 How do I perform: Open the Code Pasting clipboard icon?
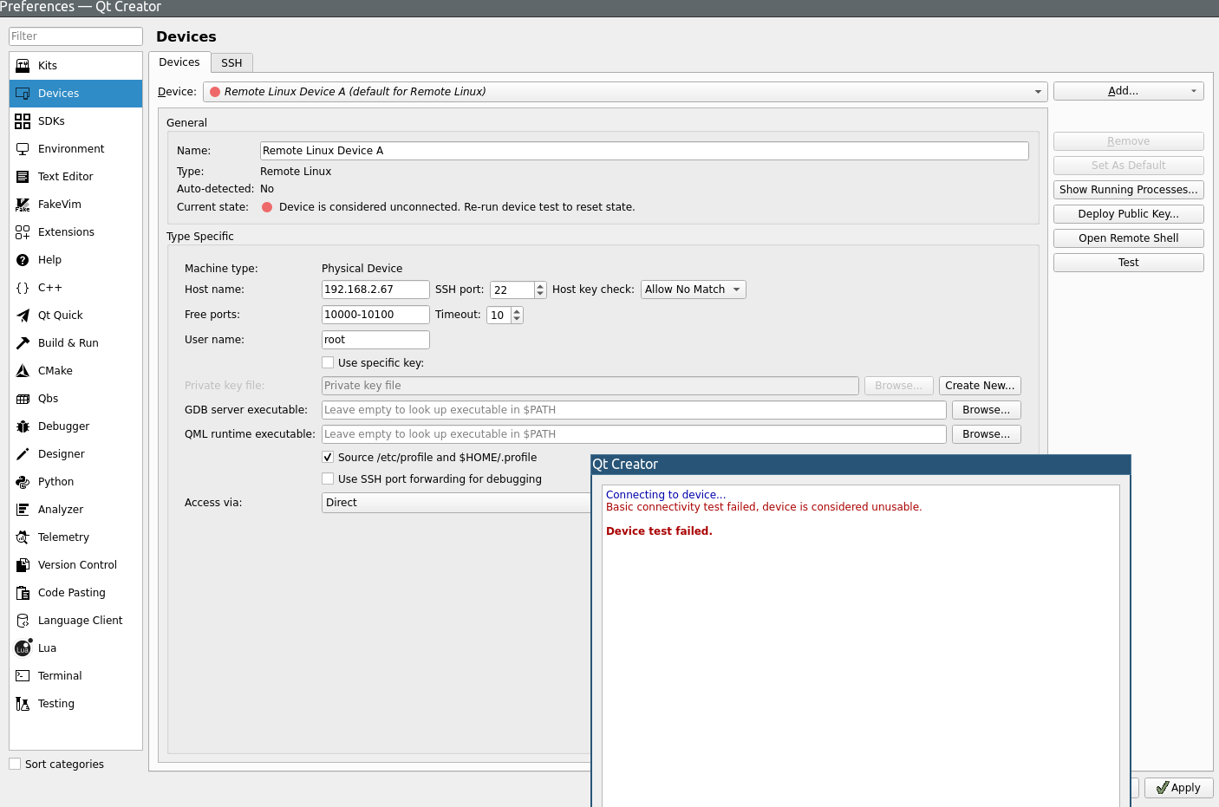(23, 593)
